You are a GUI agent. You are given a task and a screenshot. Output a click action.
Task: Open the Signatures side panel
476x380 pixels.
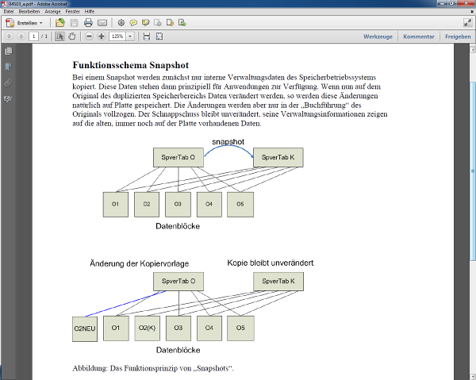click(8, 98)
